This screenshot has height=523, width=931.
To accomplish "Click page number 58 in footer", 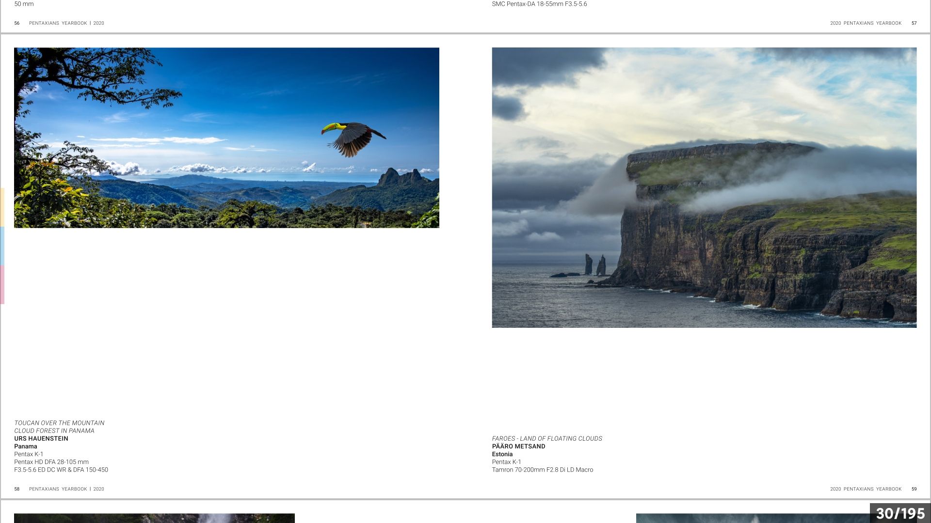I will [17, 489].
